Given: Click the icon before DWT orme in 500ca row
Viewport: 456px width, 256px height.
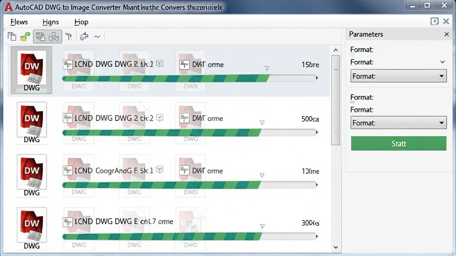Looking at the screenshot, I should coord(184,118).
